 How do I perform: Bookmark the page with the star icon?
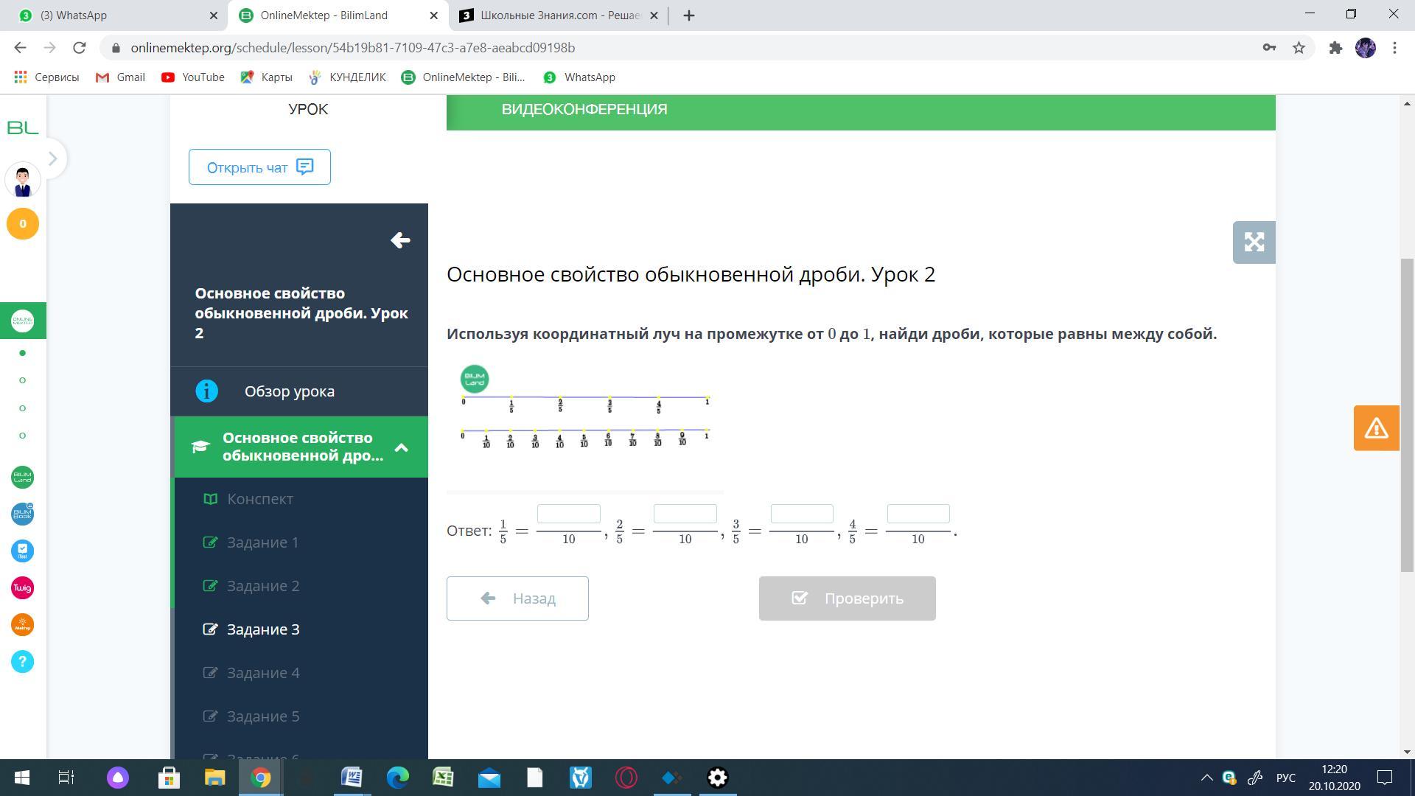(1299, 48)
